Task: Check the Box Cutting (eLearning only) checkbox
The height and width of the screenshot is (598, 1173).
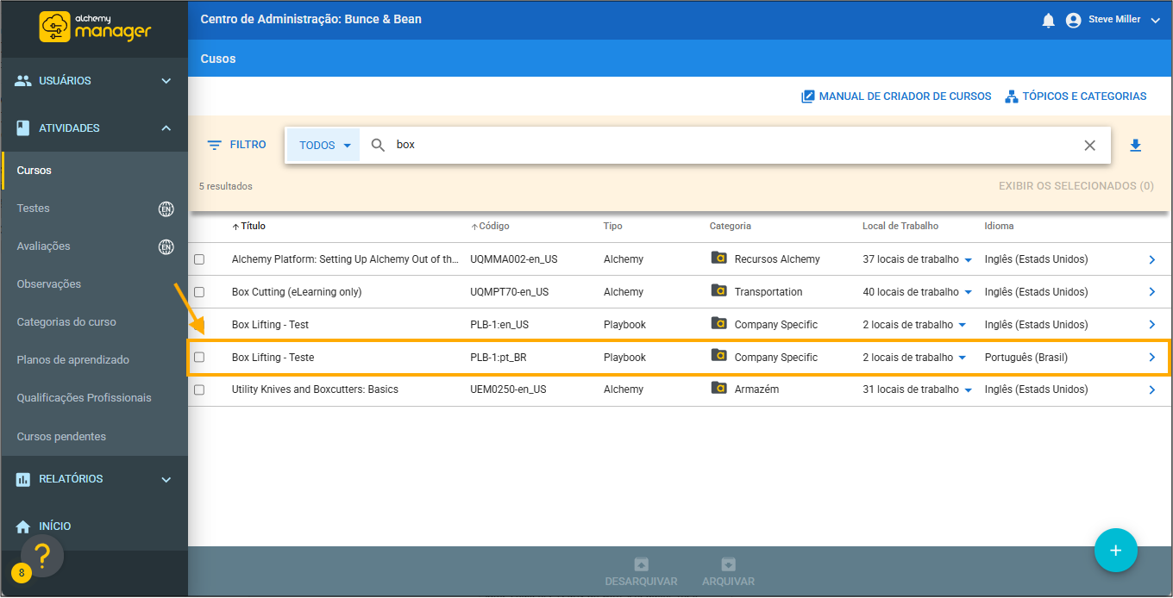Action: click(x=199, y=292)
